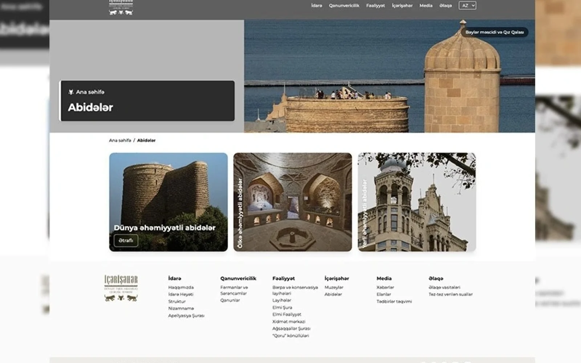Click the Əlaqə vasitələri footer link
581x363 pixels.
click(444, 287)
